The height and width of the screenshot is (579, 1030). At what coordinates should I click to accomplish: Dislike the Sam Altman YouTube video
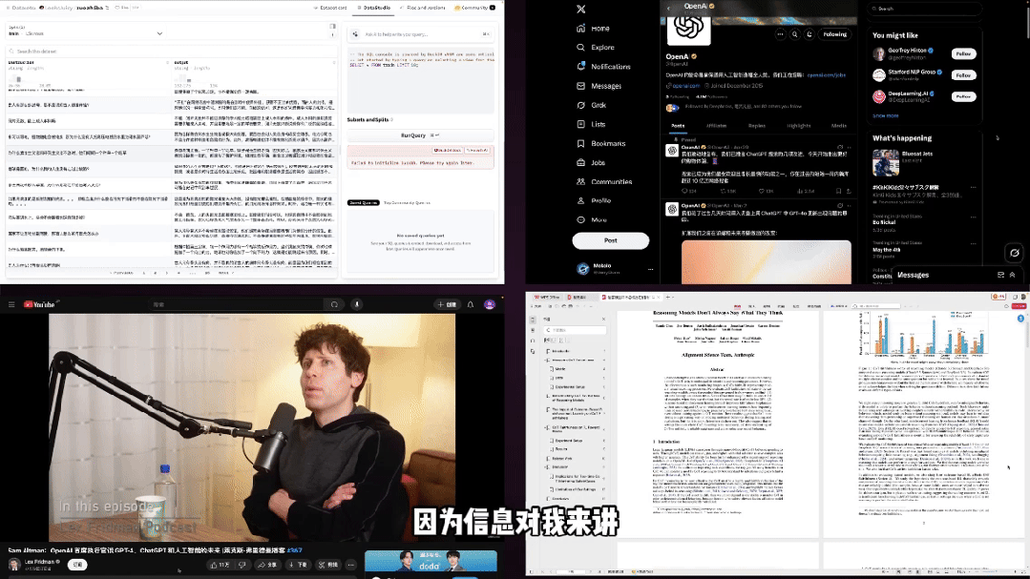pyautogui.click(x=242, y=565)
